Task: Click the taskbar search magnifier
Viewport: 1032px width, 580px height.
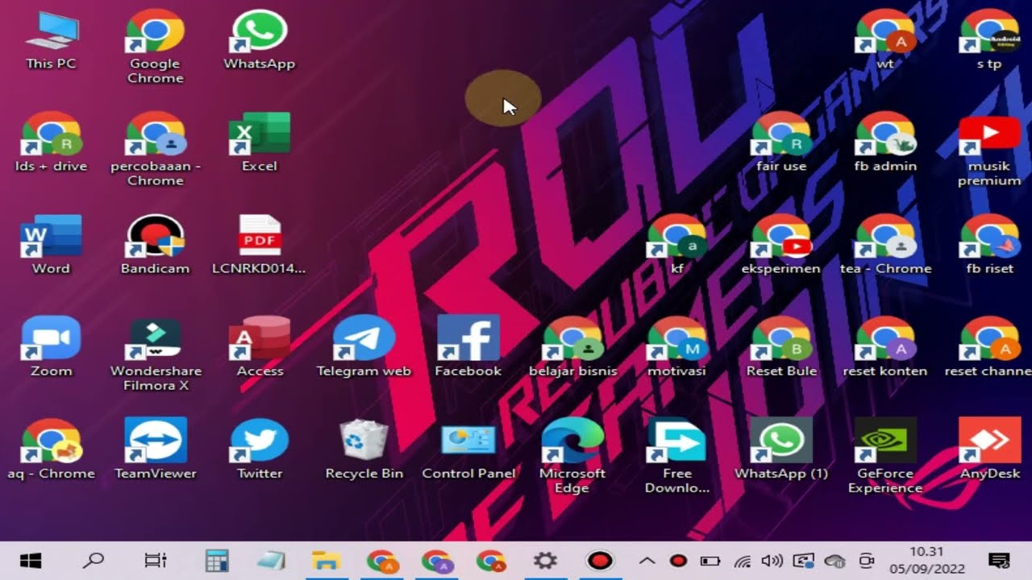Action: point(94,561)
